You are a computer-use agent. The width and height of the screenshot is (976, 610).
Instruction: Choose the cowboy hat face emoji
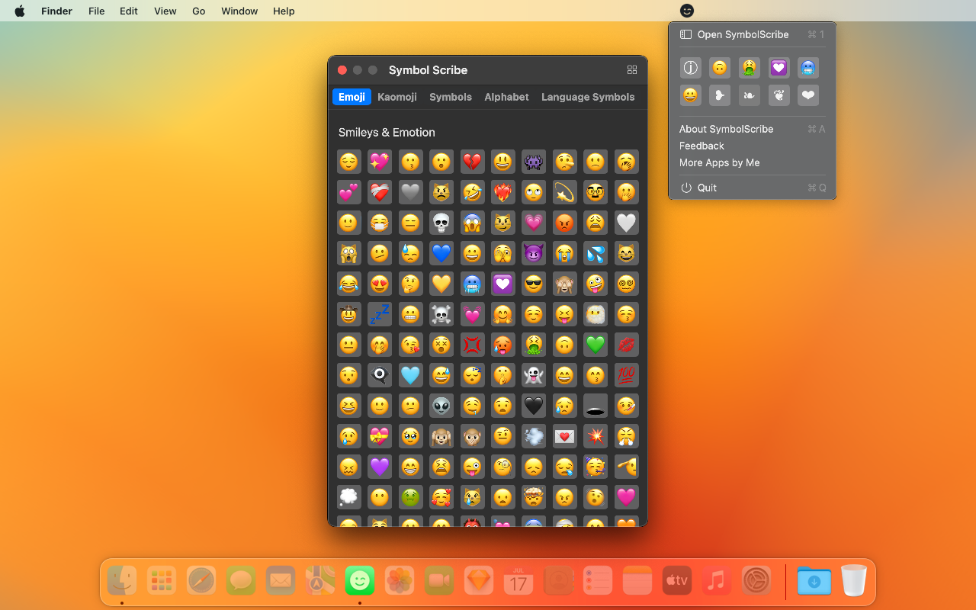[349, 314]
